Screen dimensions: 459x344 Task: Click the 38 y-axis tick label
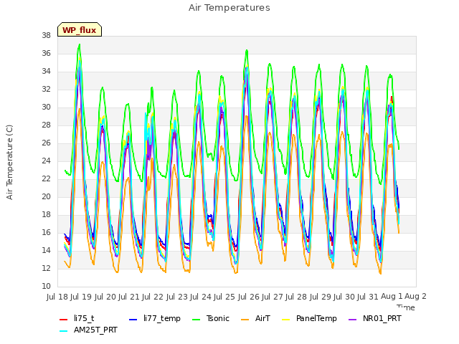pyautogui.click(x=46, y=36)
